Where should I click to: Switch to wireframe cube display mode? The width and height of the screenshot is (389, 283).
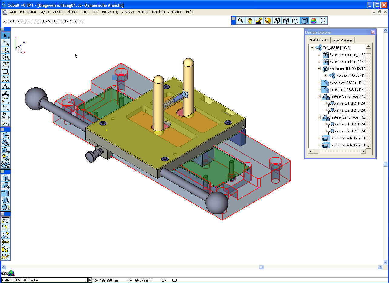tap(277, 21)
